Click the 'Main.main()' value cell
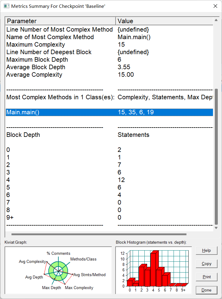The width and height of the screenshot is (222, 299). point(134,37)
